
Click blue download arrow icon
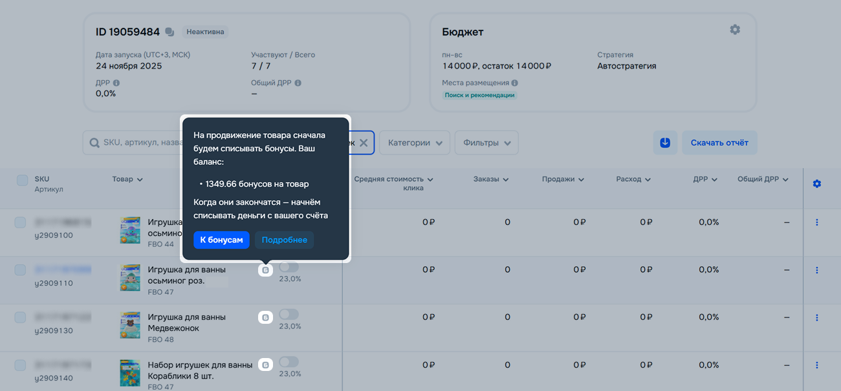tap(664, 143)
